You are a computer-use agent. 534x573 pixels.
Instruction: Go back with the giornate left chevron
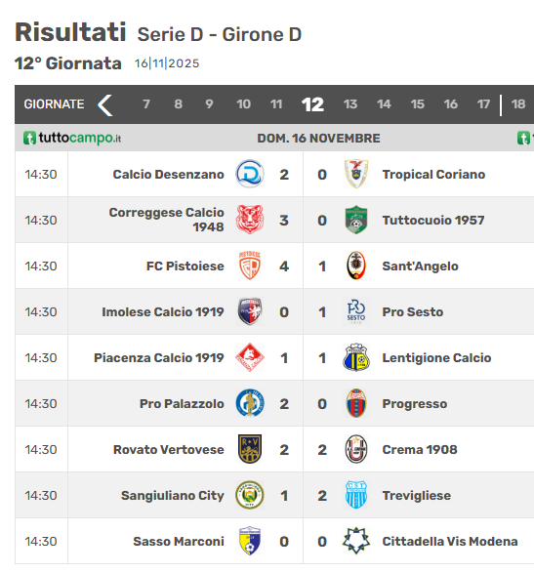tap(105, 104)
